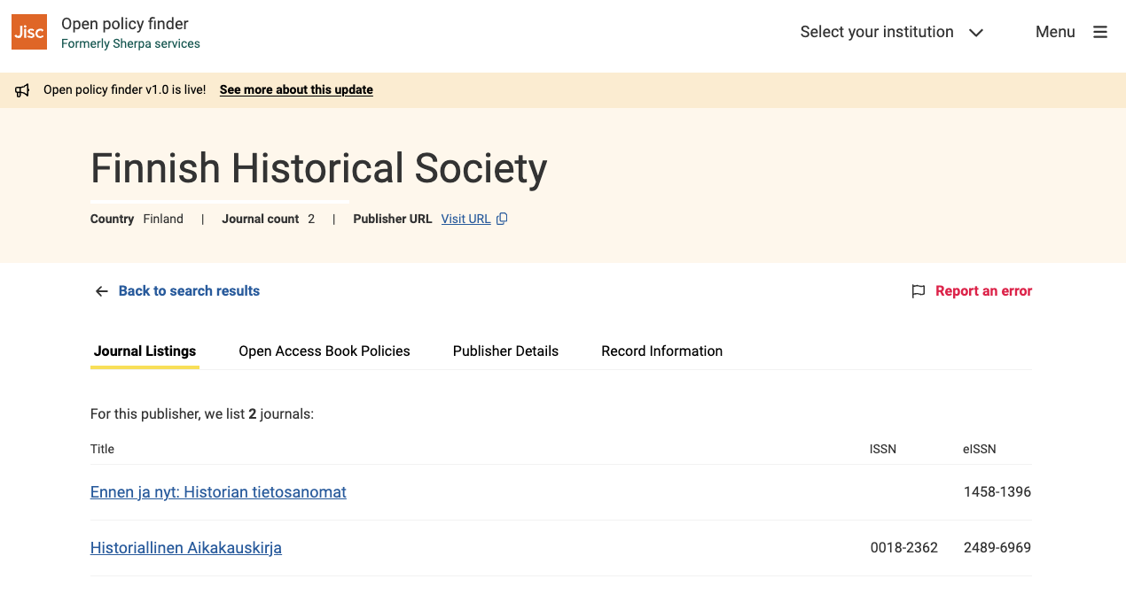This screenshot has height=602, width=1126.
Task: Click the Country value Finland
Action: point(163,219)
